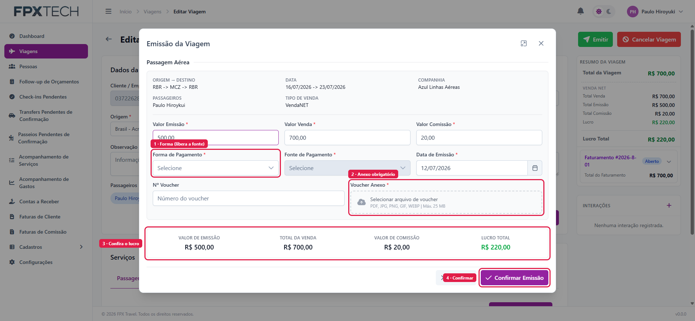Add interaction with plus icon
The width and height of the screenshot is (695, 321).
point(669,205)
